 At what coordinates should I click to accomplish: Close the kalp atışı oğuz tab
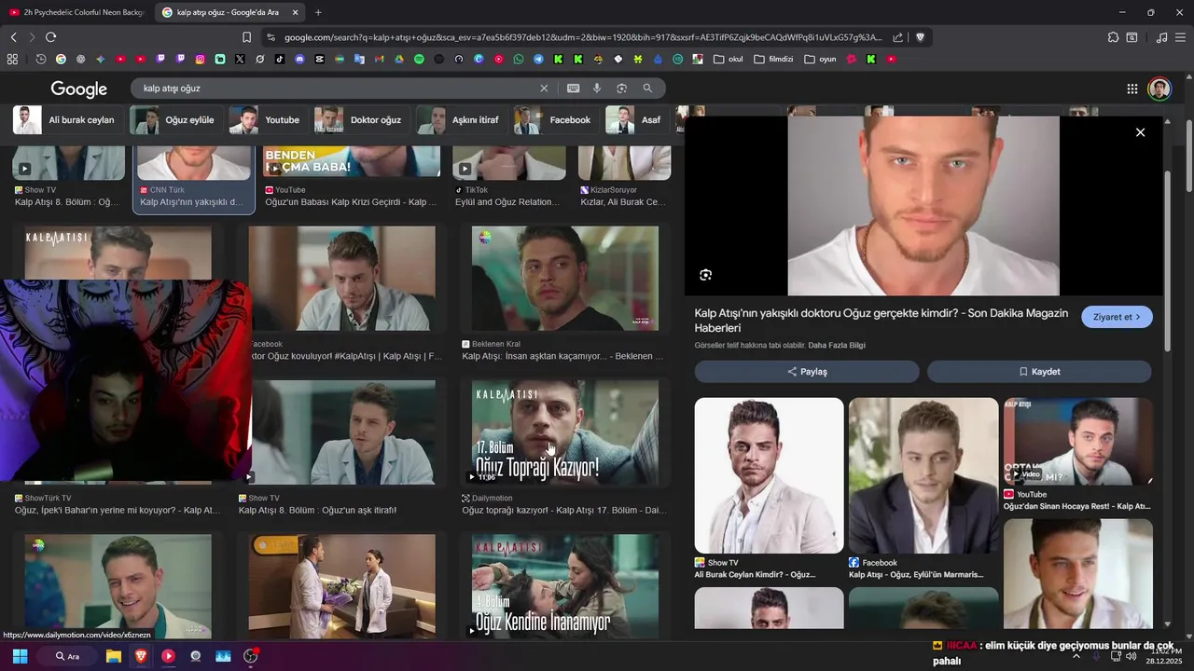[x=295, y=12]
